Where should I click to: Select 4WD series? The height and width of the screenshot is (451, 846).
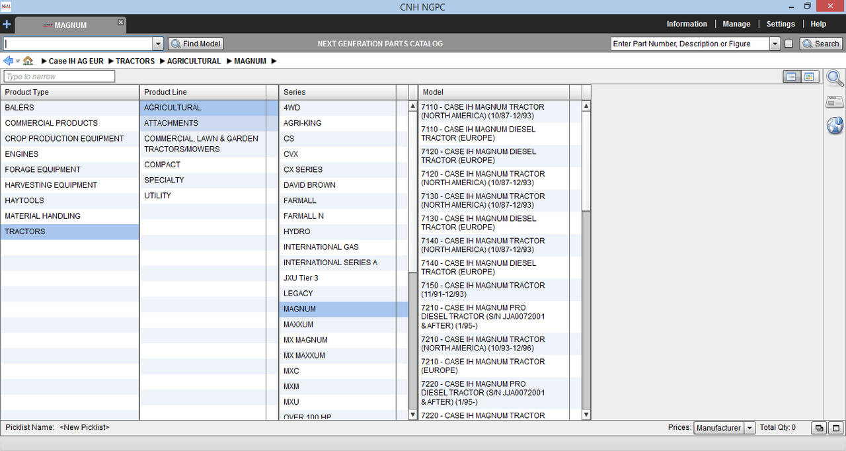tap(344, 107)
